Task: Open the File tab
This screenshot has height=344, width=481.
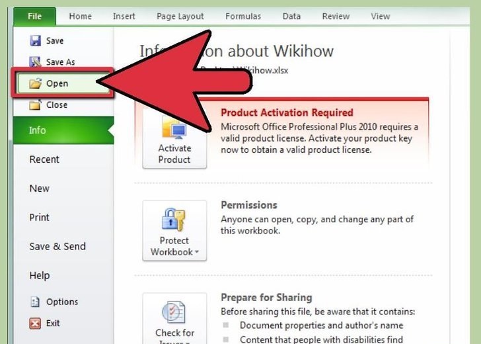Action: (x=34, y=17)
